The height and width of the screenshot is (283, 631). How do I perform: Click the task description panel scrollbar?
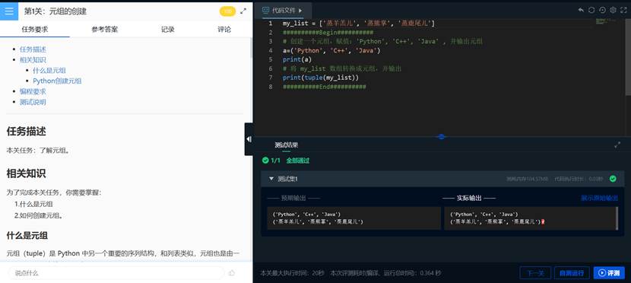(251, 47)
